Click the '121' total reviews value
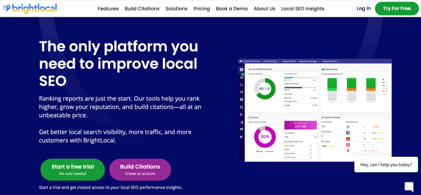 point(323,126)
